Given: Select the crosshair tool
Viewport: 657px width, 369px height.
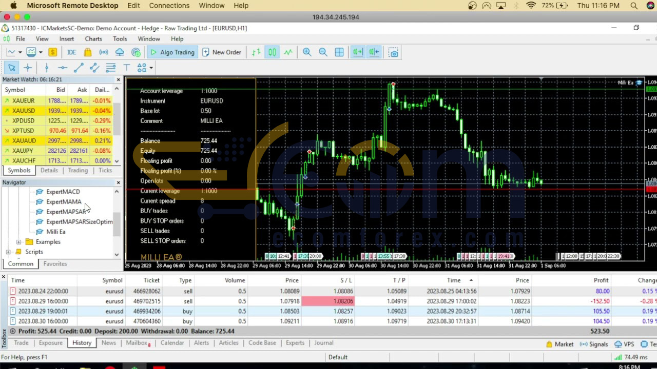Looking at the screenshot, I should point(28,68).
